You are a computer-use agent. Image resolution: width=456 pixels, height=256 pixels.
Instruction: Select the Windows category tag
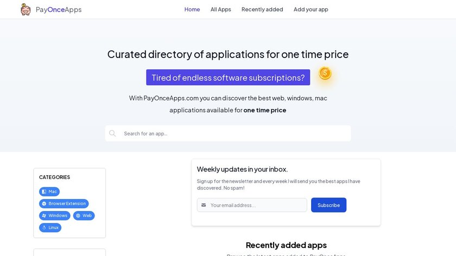(x=54, y=215)
